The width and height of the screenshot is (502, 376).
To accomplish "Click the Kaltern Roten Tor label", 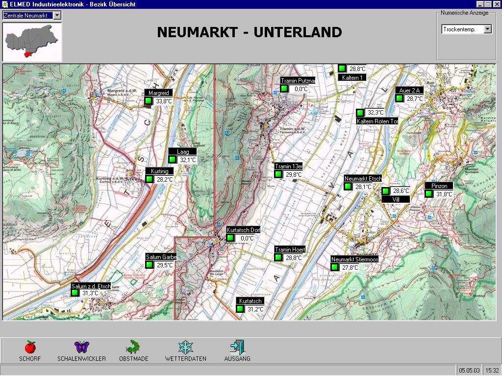I will 377,121.
